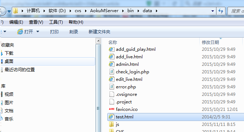Click the IE icon of add_guid_play.html
This screenshot has height=132, width=244.
click(x=111, y=49)
